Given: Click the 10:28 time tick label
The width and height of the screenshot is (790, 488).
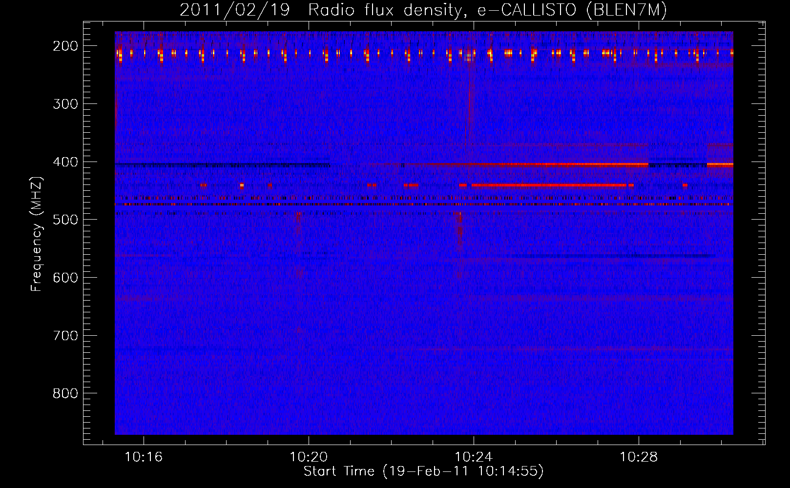Looking at the screenshot, I should (639, 457).
